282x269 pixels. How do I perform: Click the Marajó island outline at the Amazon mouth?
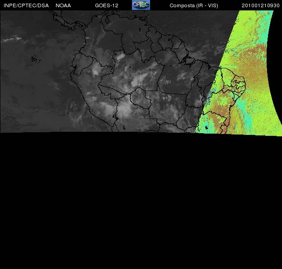coord(186,58)
